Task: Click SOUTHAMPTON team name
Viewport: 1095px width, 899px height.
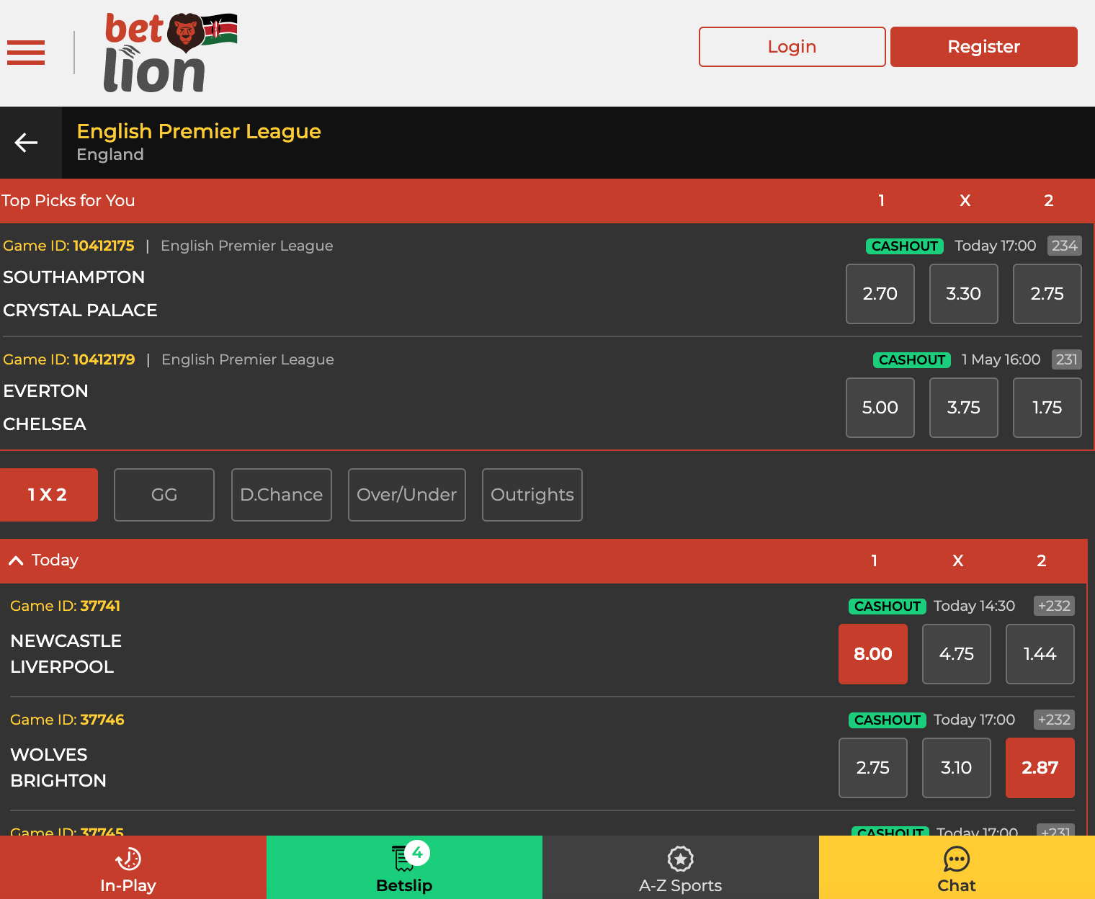Action: [x=74, y=277]
